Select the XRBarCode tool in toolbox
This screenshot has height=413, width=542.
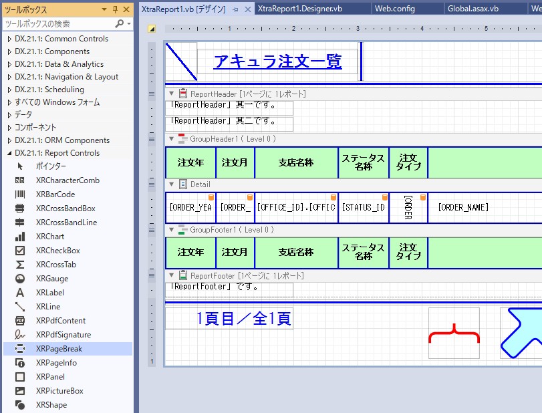(55, 194)
